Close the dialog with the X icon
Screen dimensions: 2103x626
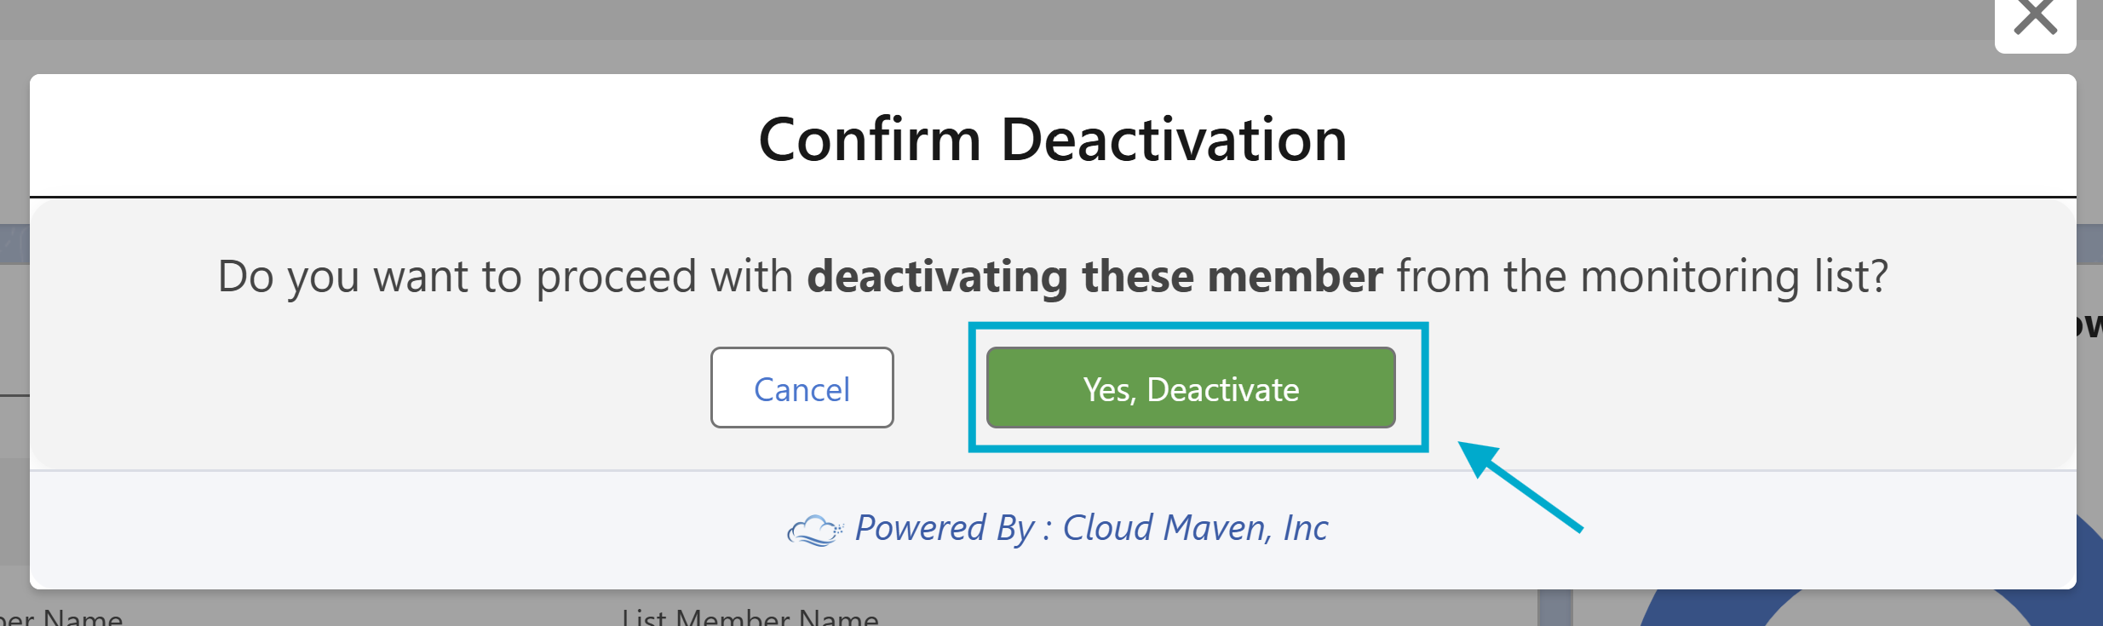(2035, 17)
